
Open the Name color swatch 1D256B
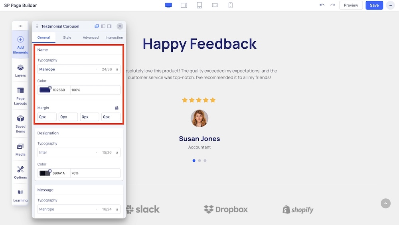click(45, 90)
